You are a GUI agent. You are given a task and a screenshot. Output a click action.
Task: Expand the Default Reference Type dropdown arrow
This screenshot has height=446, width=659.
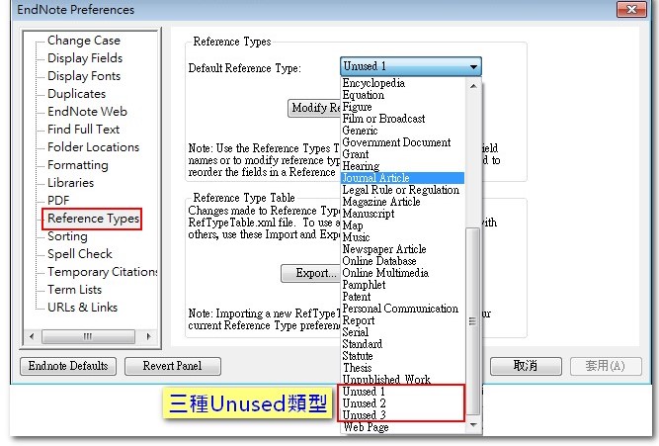473,67
